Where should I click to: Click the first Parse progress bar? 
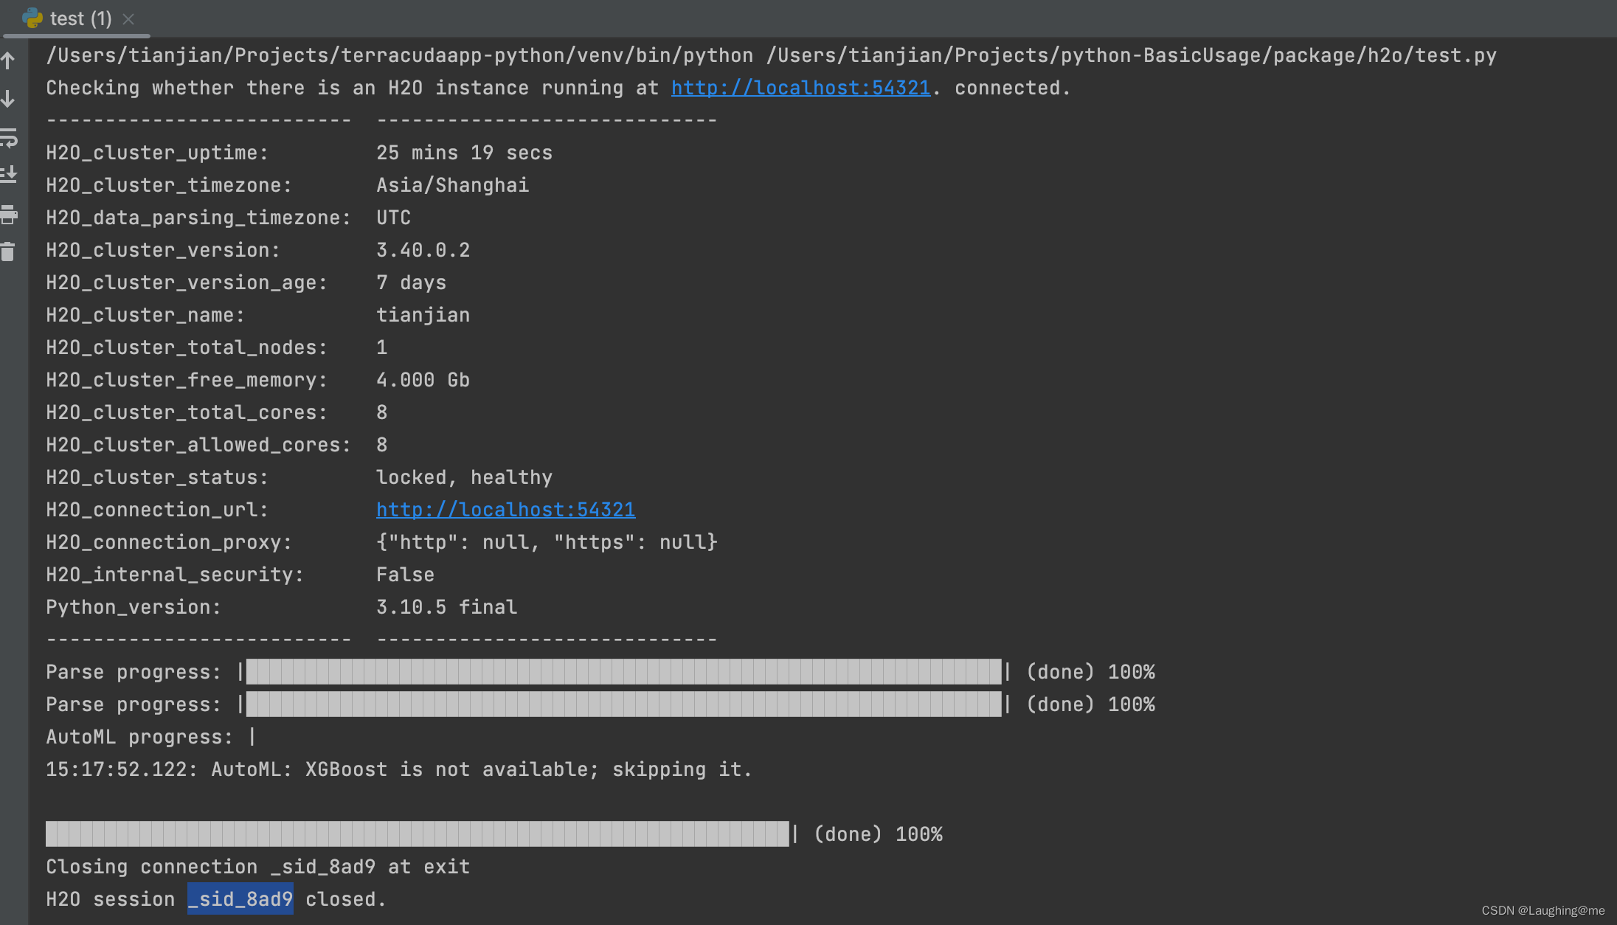(x=623, y=672)
